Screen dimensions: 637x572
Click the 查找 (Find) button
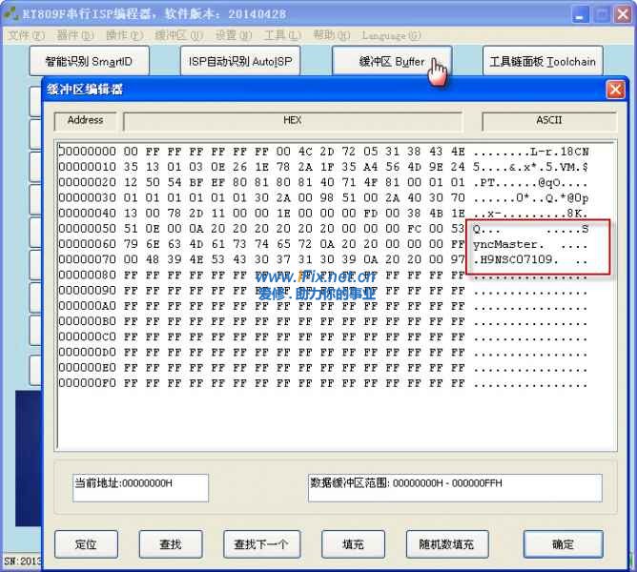click(x=171, y=544)
